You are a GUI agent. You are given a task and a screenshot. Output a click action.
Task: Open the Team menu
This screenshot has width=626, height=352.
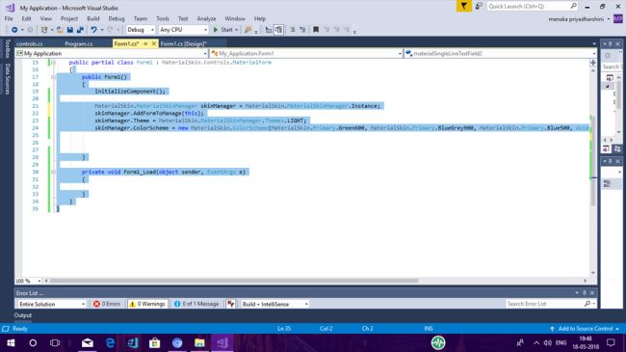pyautogui.click(x=141, y=18)
